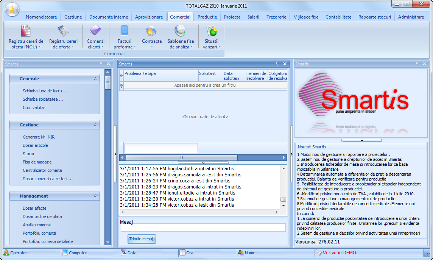Image resolution: width=433 pixels, height=260 pixels.
Task: Click the Versiune DEMO key icon
Action: (x=319, y=252)
